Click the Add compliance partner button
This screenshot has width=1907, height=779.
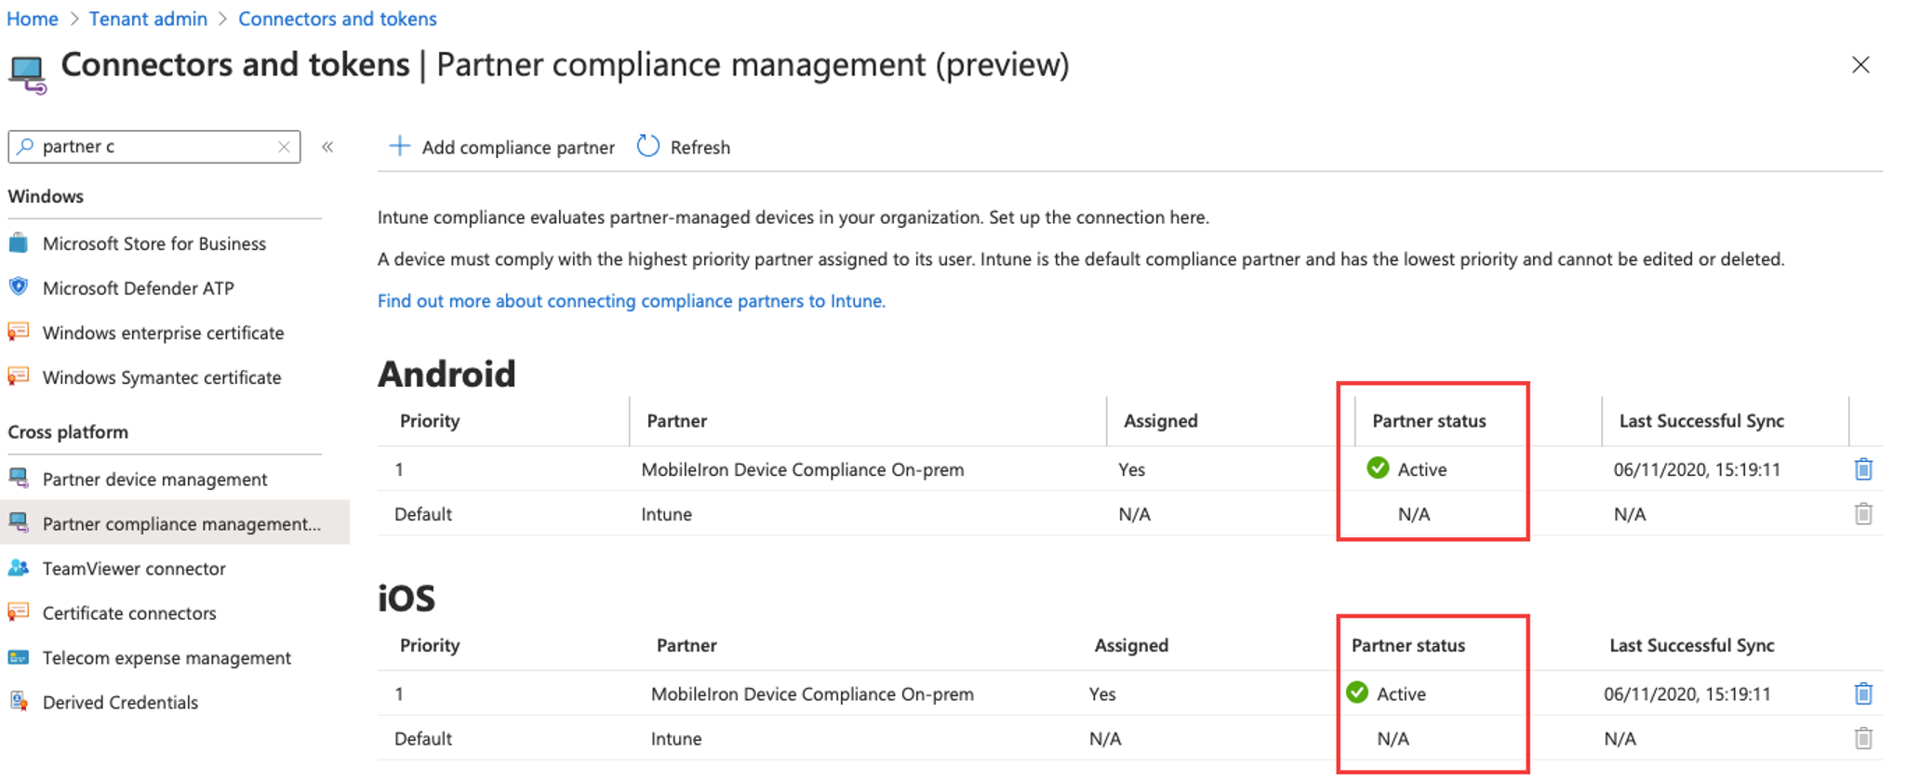coord(502,147)
